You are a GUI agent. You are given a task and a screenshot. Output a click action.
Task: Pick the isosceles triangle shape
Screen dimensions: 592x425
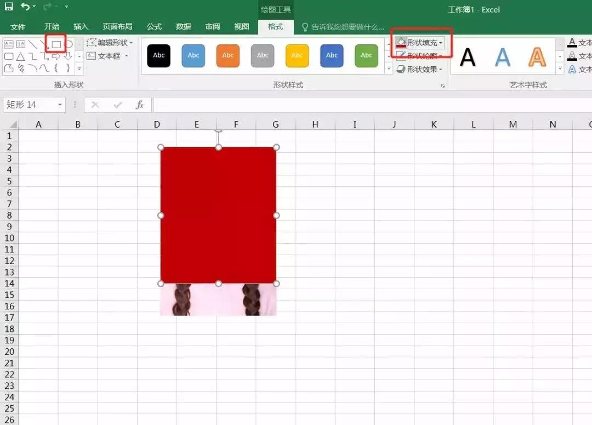pyautogui.click(x=20, y=56)
